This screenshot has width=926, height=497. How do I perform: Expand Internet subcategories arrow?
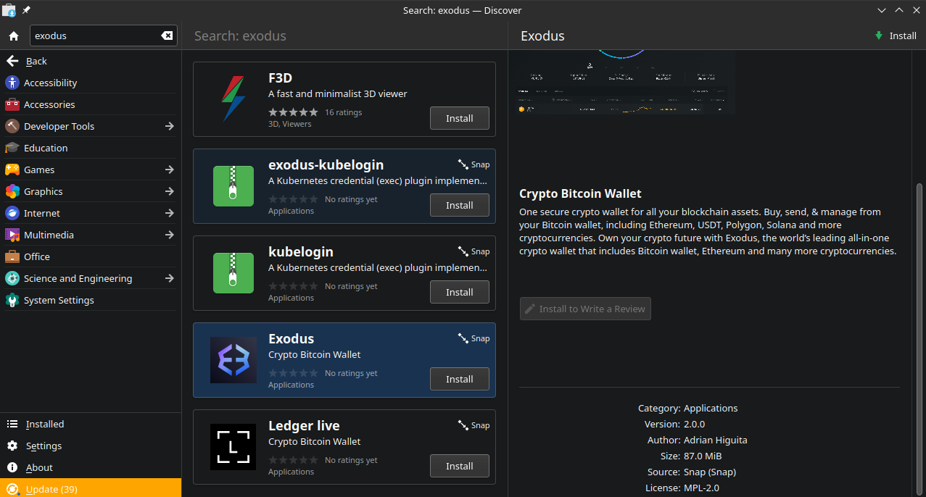169,213
